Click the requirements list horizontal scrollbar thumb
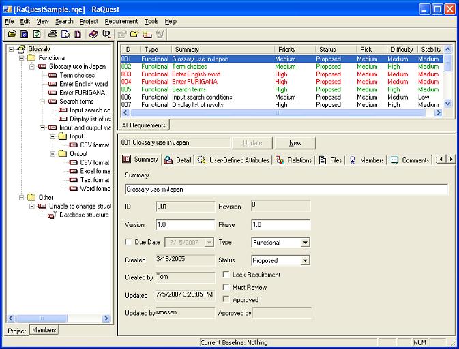The image size is (459, 349). click(278, 112)
